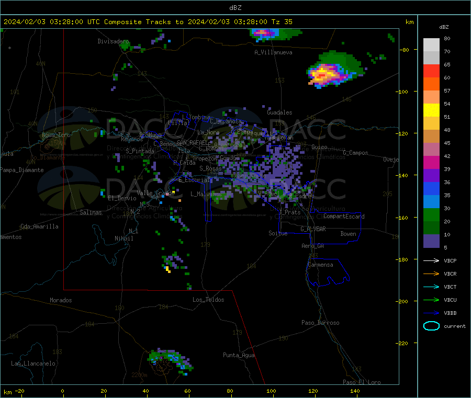Viewport: 471px width, 398px height.
Task: Click the 'A_Villanueva' map label
Action: click(x=273, y=52)
